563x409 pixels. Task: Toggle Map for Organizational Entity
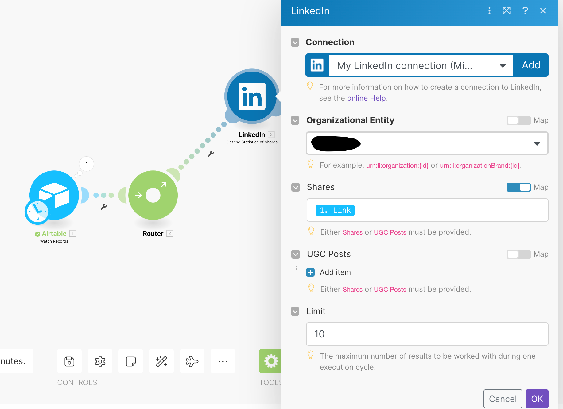tap(518, 120)
